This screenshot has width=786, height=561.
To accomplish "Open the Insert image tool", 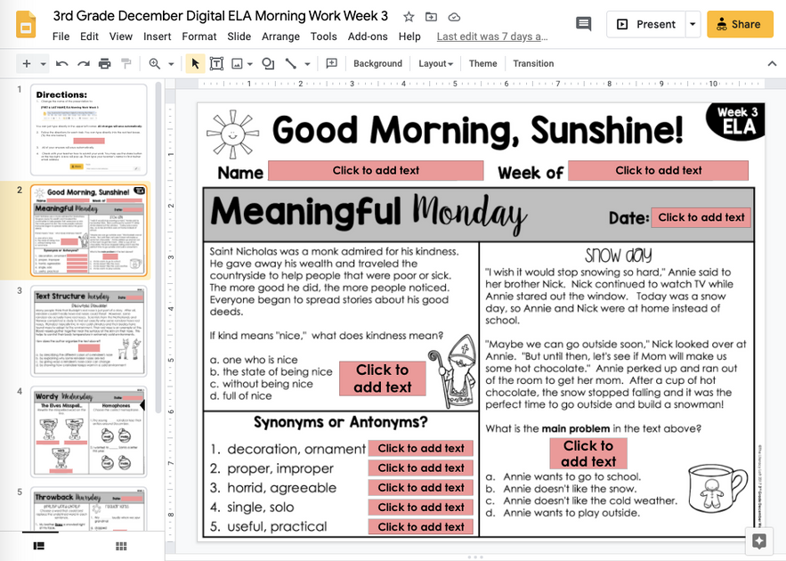I will (235, 63).
